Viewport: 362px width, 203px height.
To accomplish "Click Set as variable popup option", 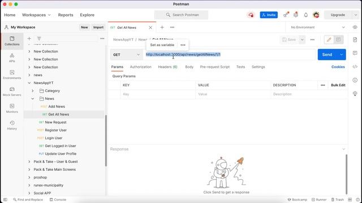I will [162, 45].
